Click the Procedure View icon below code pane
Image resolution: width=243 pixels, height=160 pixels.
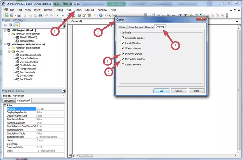(70, 155)
